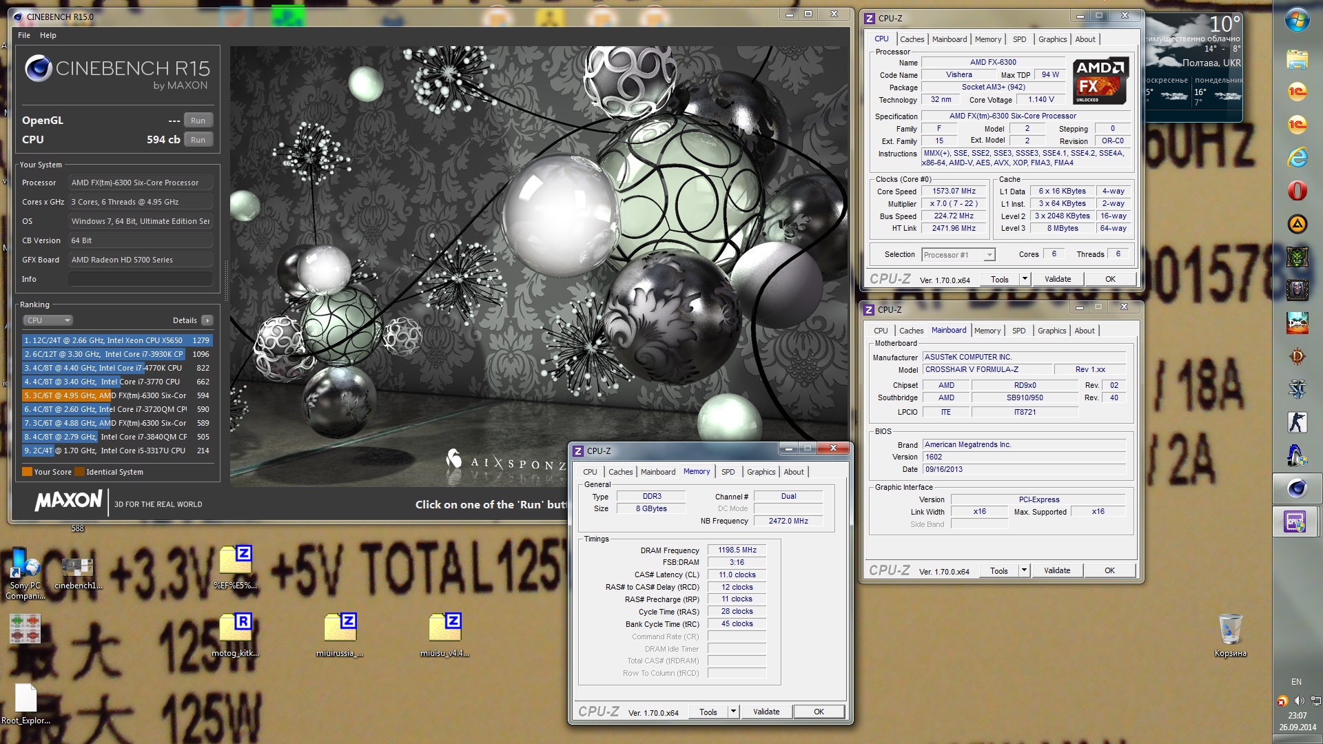Viewport: 1323px width, 744px height.
Task: Switch to Cinebench taskbar button
Action: coord(1297,488)
